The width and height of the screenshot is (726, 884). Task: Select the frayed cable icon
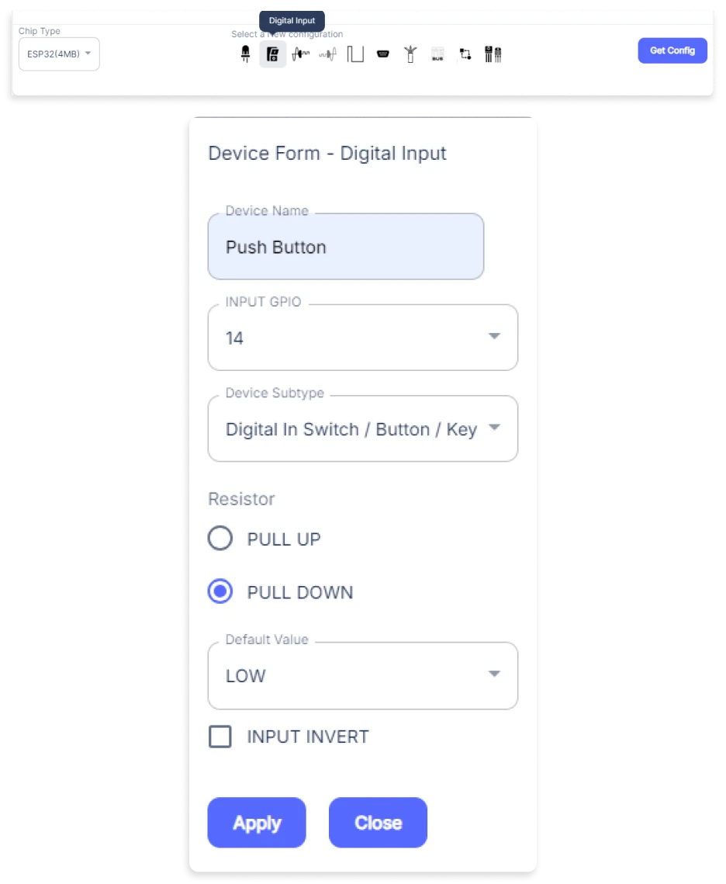click(x=410, y=54)
